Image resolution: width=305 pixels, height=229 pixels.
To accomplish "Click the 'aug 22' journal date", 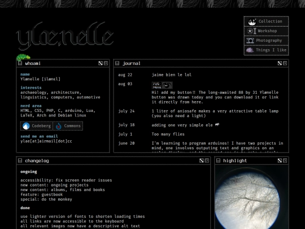I will 125,75.
